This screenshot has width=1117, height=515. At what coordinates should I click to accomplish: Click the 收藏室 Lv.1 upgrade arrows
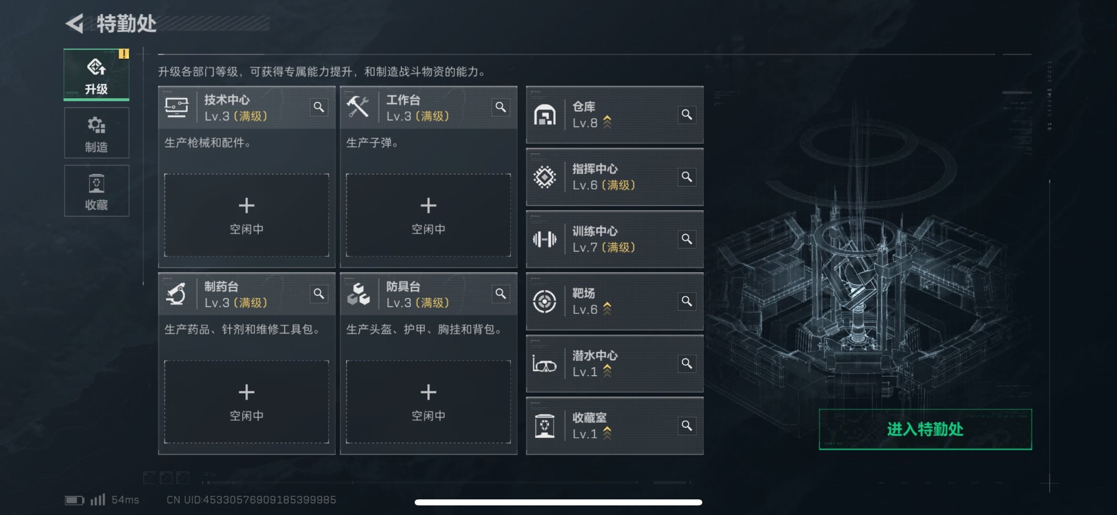click(607, 433)
